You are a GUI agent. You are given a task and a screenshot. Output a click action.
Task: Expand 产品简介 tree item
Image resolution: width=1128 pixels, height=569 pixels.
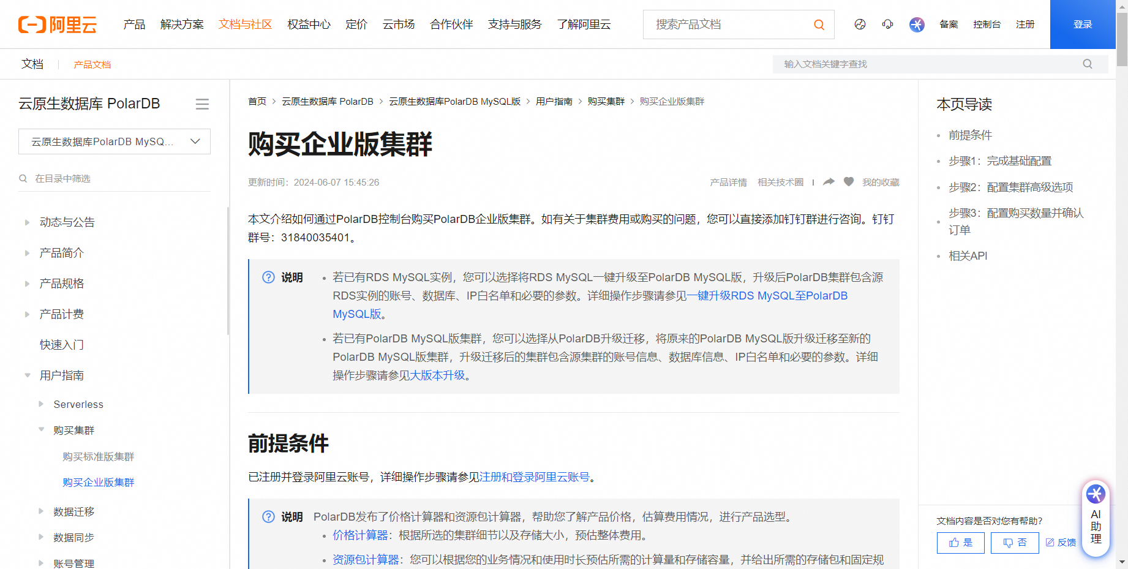(27, 253)
